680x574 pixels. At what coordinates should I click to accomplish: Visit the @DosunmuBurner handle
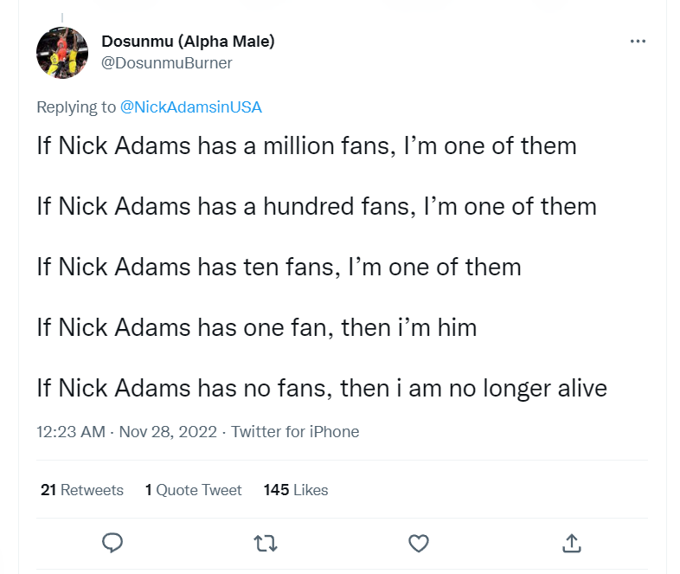(x=166, y=62)
